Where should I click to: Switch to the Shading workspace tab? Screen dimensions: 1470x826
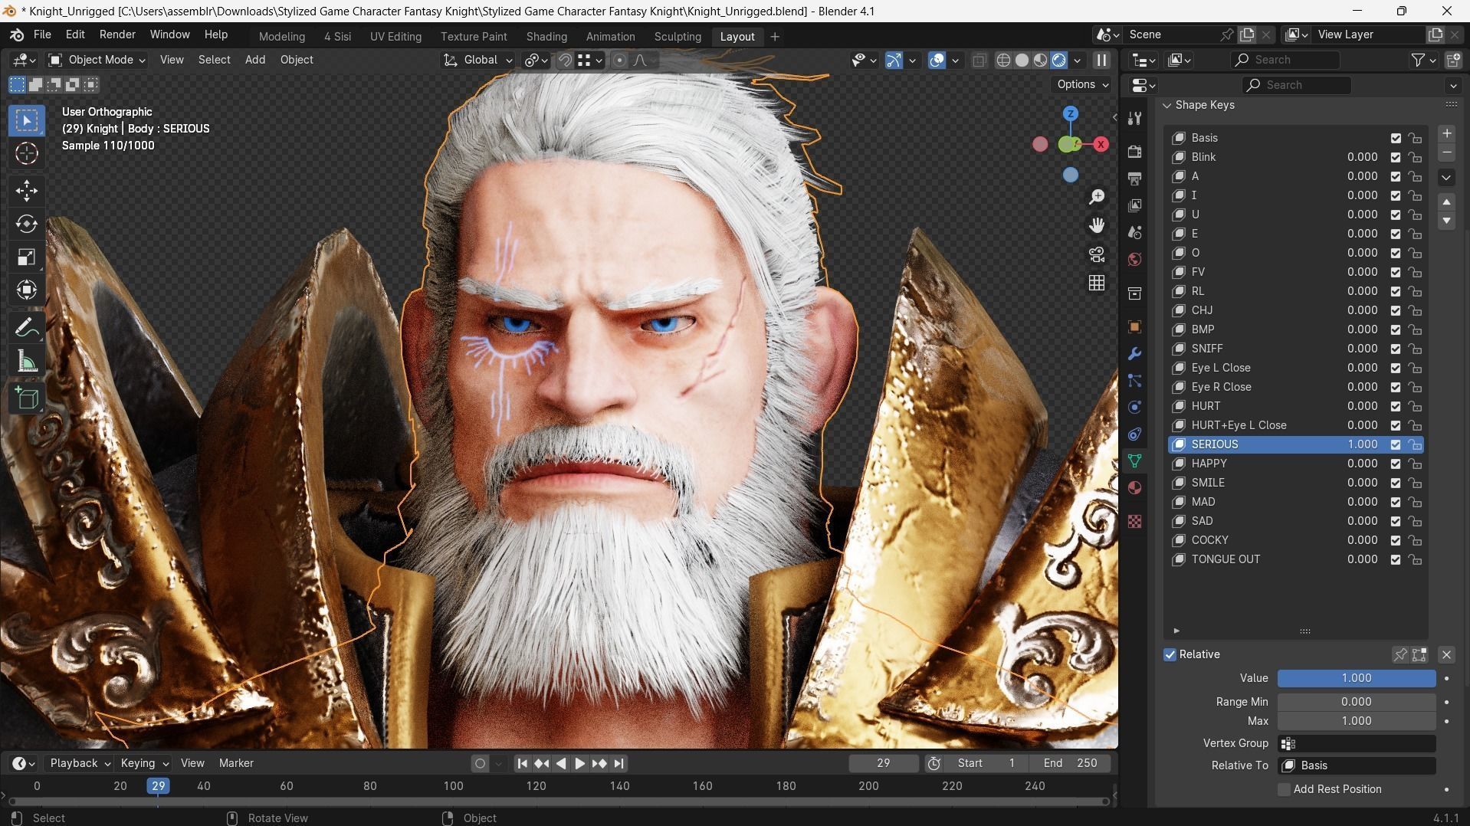(546, 37)
